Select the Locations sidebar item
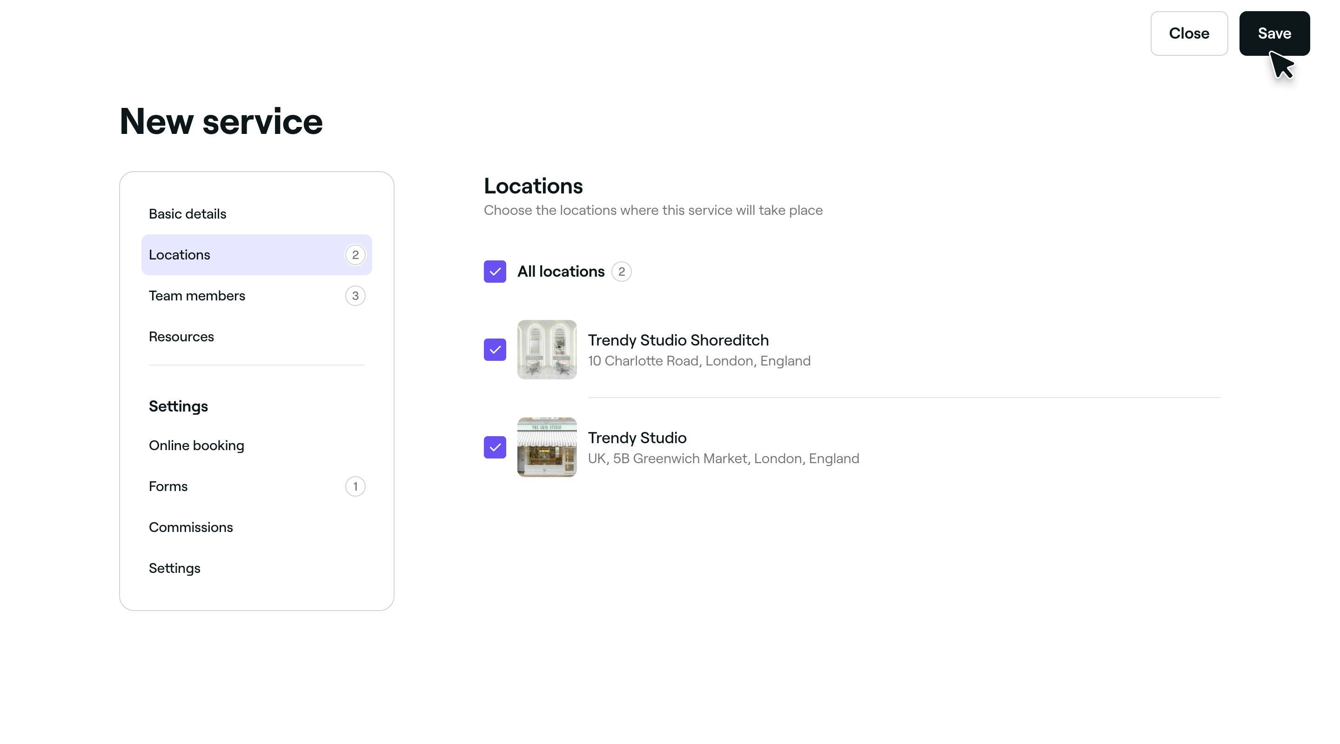 [256, 255]
